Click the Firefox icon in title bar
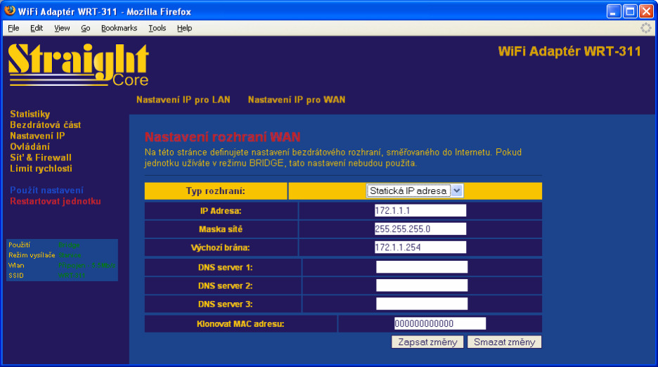This screenshot has height=367, width=658. (x=10, y=11)
